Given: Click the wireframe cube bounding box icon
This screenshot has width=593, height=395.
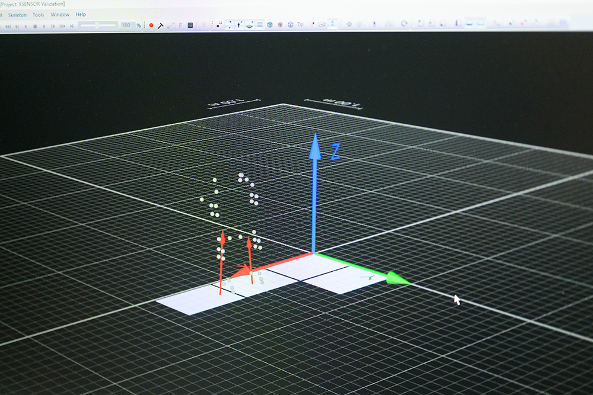Looking at the screenshot, I should (291, 25).
